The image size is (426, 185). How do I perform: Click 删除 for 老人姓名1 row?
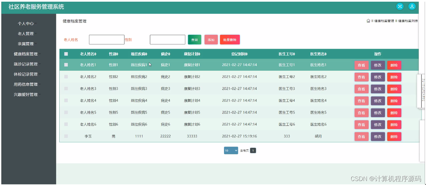pyautogui.click(x=394, y=65)
